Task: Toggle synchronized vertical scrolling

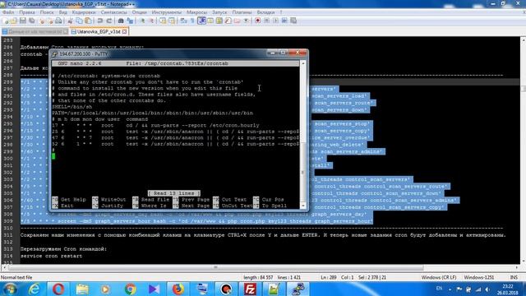Action: point(163,21)
